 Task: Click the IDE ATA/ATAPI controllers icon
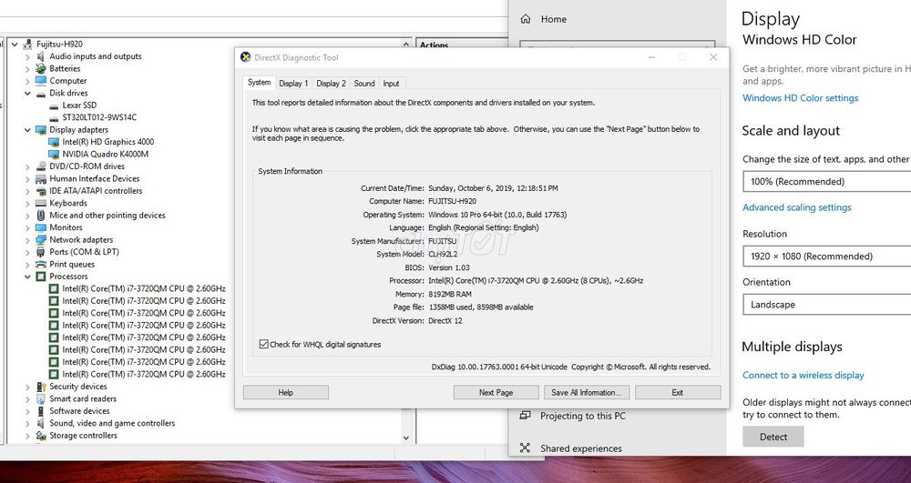41,191
